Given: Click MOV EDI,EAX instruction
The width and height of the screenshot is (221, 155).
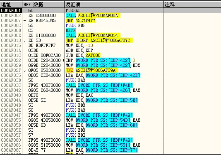Looking at the screenshot, I should (79, 95).
